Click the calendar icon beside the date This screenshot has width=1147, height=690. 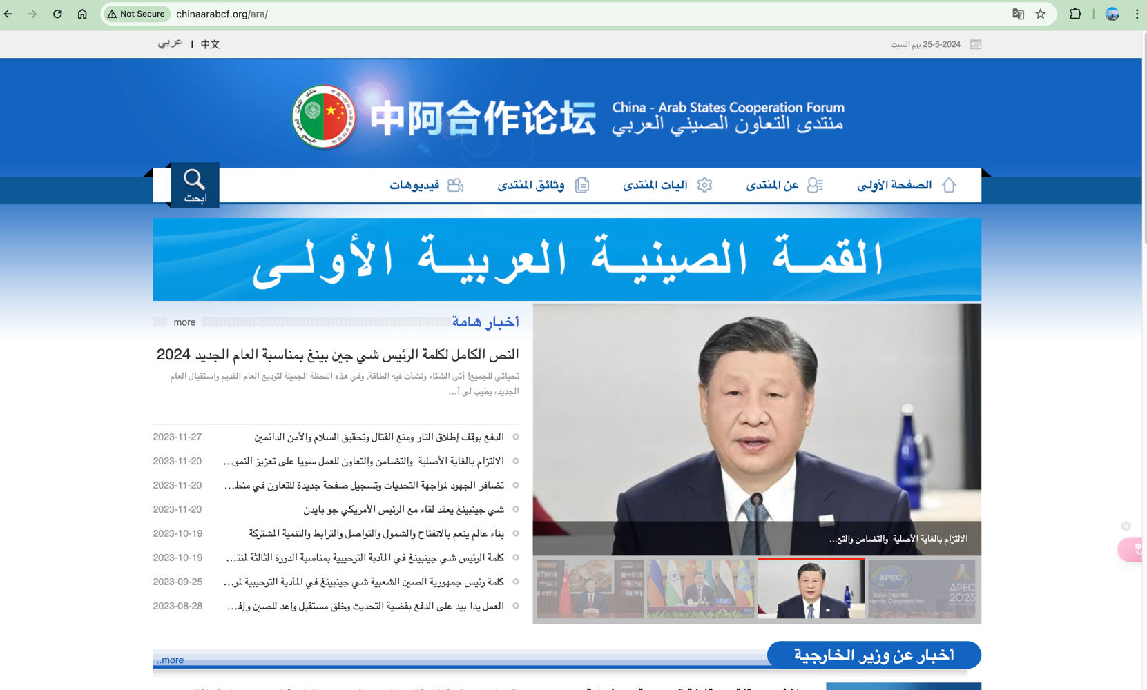976,44
